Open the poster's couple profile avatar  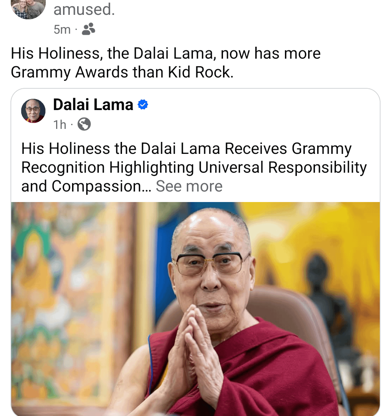point(28,8)
